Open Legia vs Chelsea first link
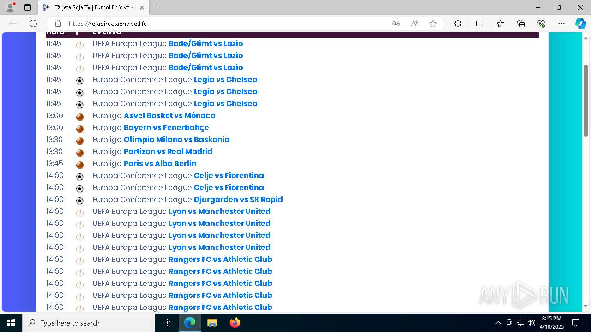 pos(225,79)
